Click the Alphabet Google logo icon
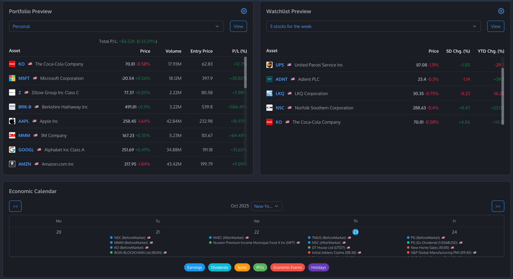Screen dimensions: 513x279 12,149
